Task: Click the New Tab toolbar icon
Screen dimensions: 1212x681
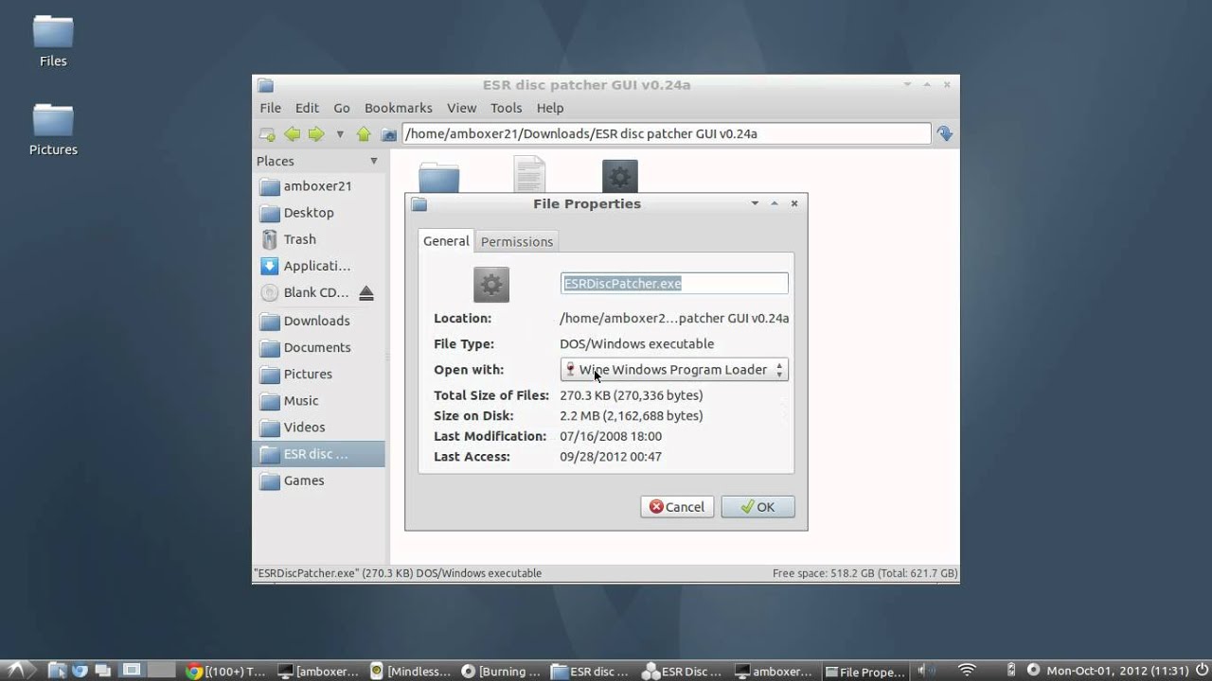Action: [268, 134]
